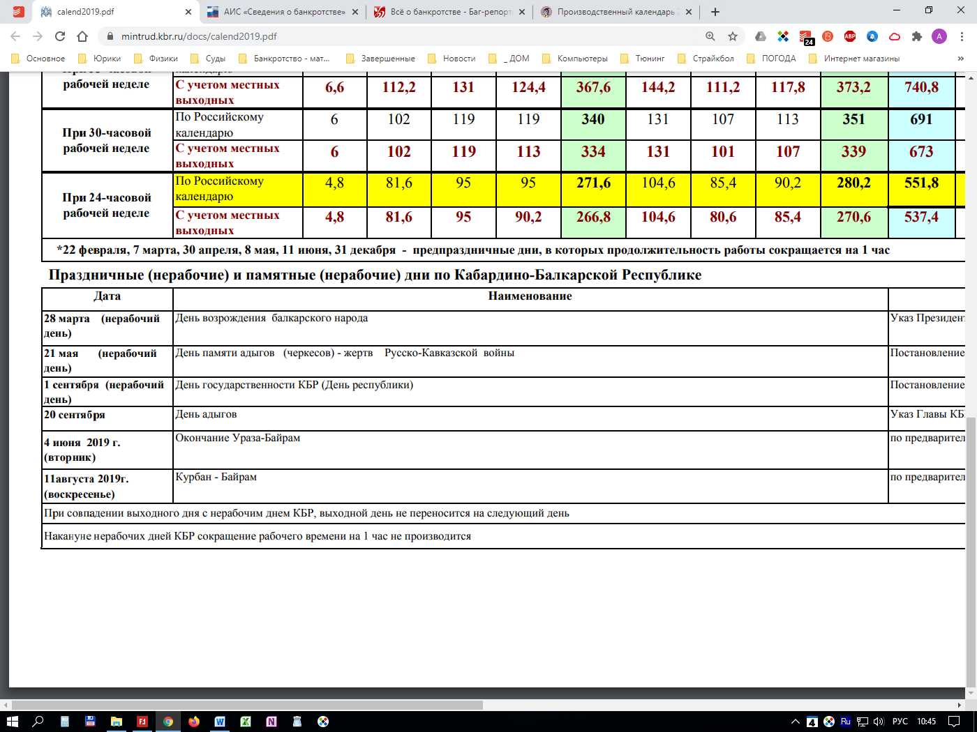Open the Chrome three-dot menu
This screenshot has height=732, width=977.
(x=962, y=36)
